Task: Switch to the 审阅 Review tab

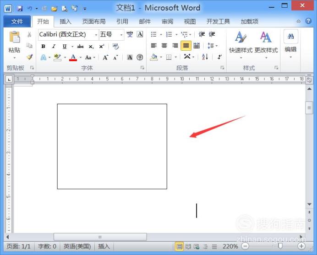Action: point(167,21)
